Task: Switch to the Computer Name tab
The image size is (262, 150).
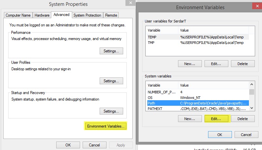Action: [18, 15]
